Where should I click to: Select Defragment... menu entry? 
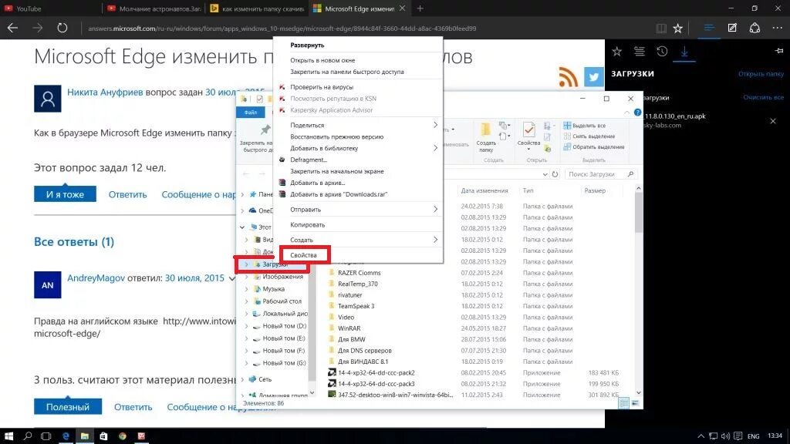(x=309, y=160)
